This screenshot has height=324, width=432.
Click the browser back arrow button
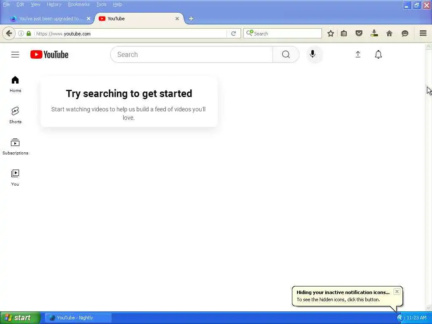pos(9,34)
